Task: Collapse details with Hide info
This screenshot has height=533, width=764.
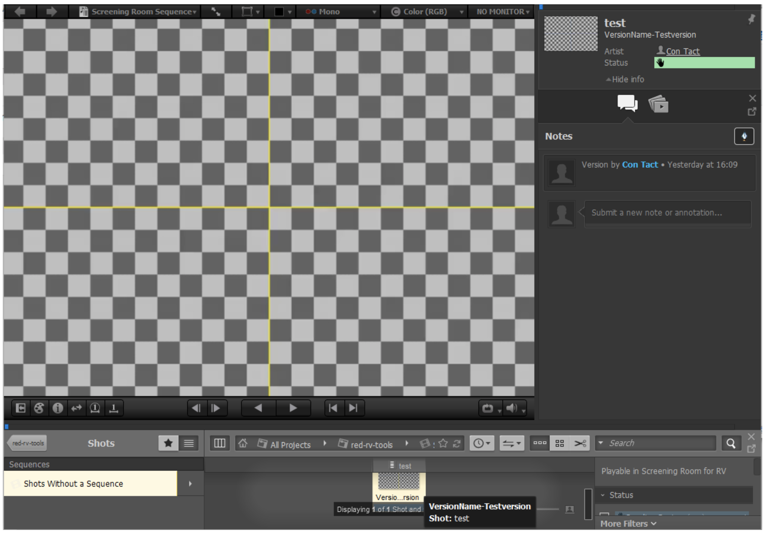Action: click(625, 79)
